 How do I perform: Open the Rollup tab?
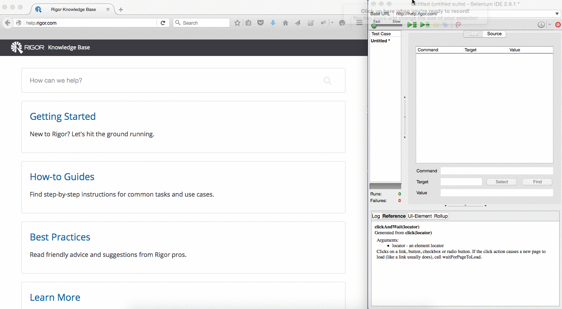pos(441,216)
